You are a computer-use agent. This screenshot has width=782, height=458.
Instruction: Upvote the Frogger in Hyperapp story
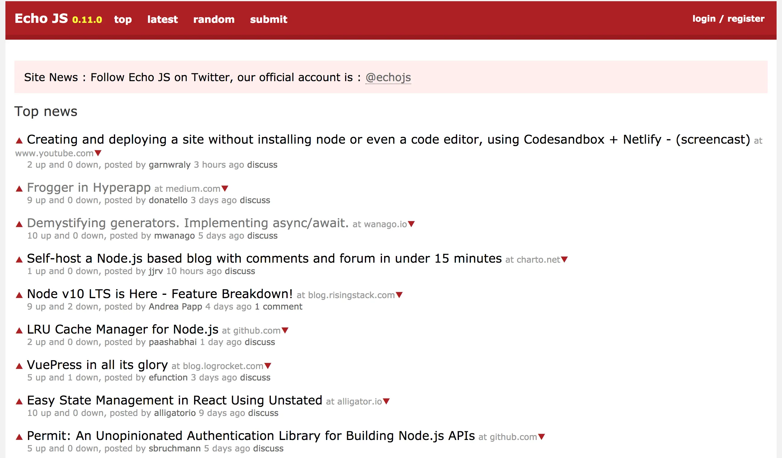(x=19, y=189)
